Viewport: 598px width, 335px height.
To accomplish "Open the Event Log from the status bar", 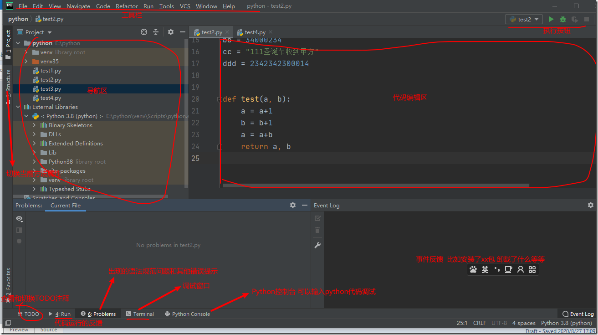I will click(578, 314).
